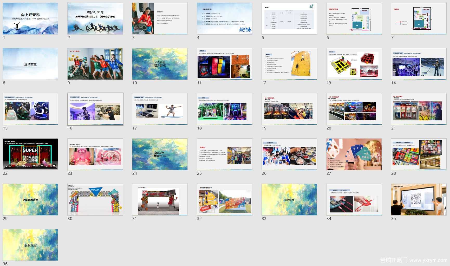
Task: Open the 活动氛围营造 section slide
Action: pyautogui.click(x=30, y=200)
